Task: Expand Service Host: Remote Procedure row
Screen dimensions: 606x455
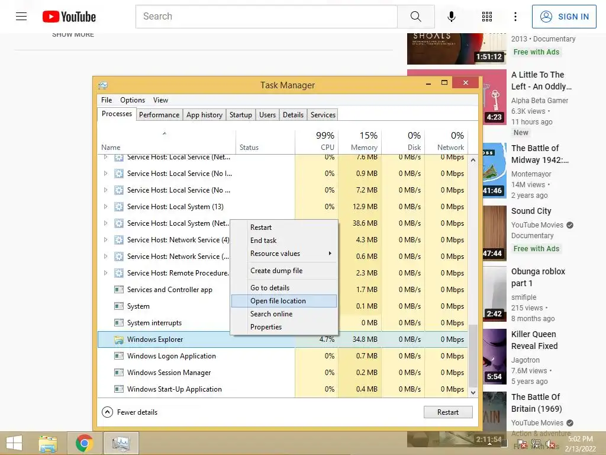Action: tap(105, 273)
